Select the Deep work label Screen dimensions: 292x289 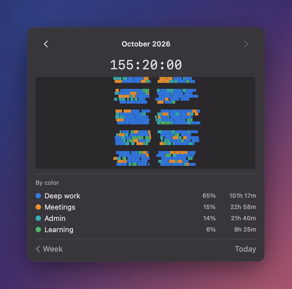click(x=62, y=196)
